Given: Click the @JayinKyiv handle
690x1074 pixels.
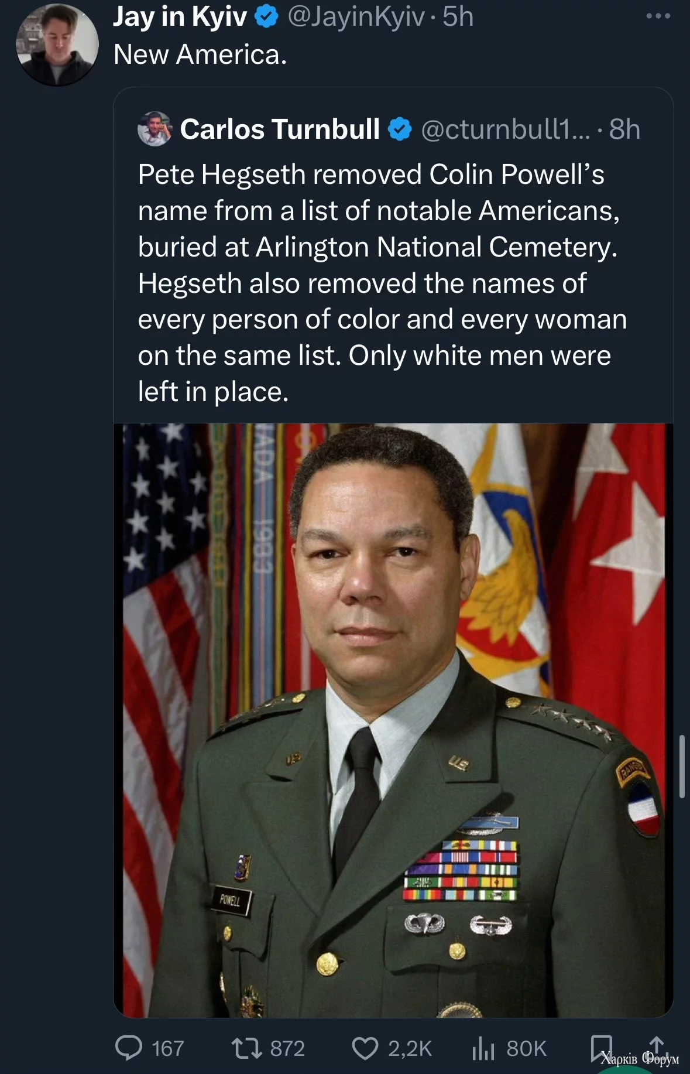Looking at the screenshot, I should (x=356, y=17).
